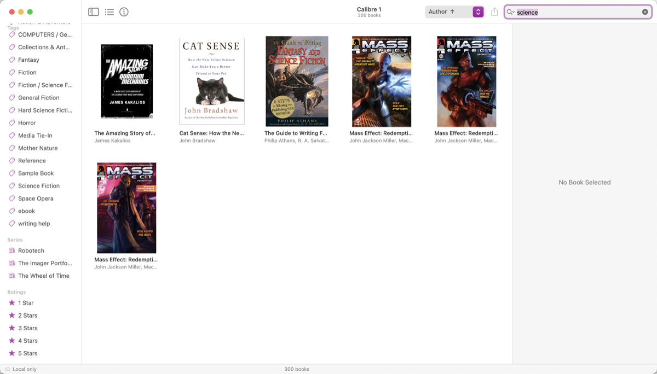This screenshot has height=374, width=657.
Task: Click the Ratings section header
Action: (x=16, y=292)
